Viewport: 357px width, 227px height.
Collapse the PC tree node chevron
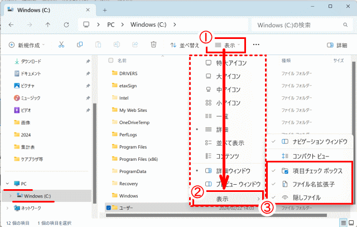coord(7,184)
